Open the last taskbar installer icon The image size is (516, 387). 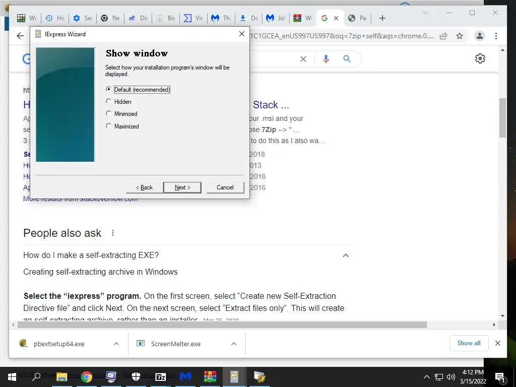(x=259, y=376)
